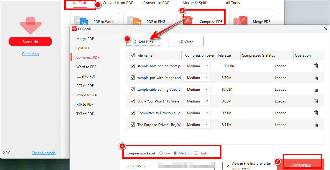Uncheck sample-able editing Copy file
The height and width of the screenshot is (170, 330).
tap(133, 89)
